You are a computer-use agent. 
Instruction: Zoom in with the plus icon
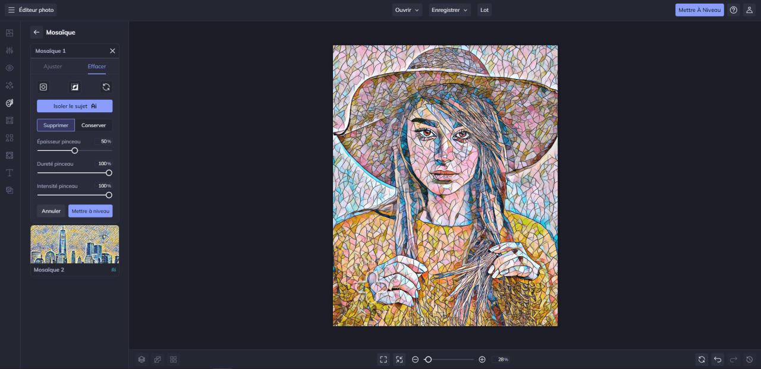(x=482, y=359)
